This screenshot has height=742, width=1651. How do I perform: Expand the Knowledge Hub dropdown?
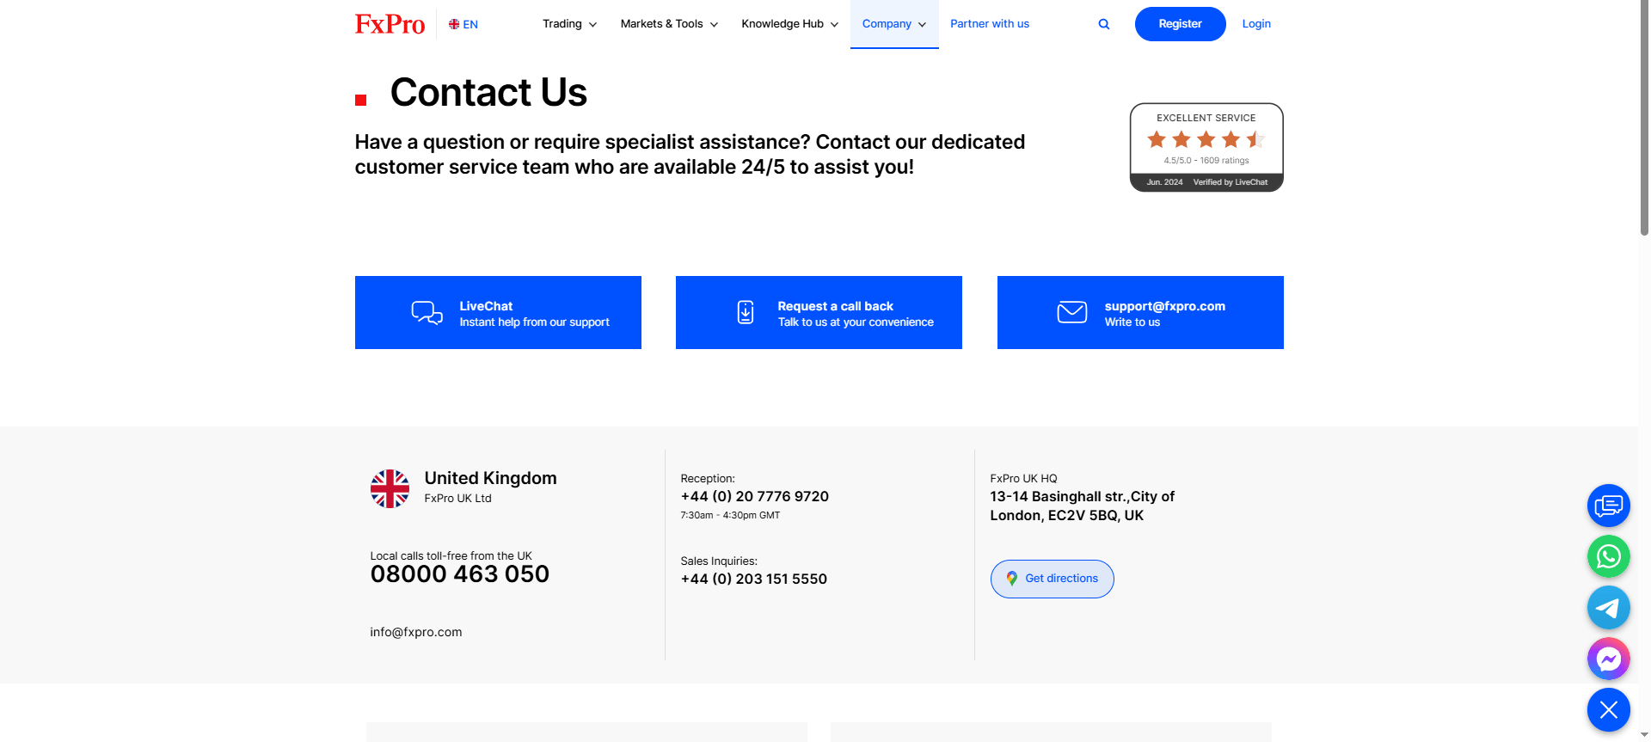[x=789, y=24]
